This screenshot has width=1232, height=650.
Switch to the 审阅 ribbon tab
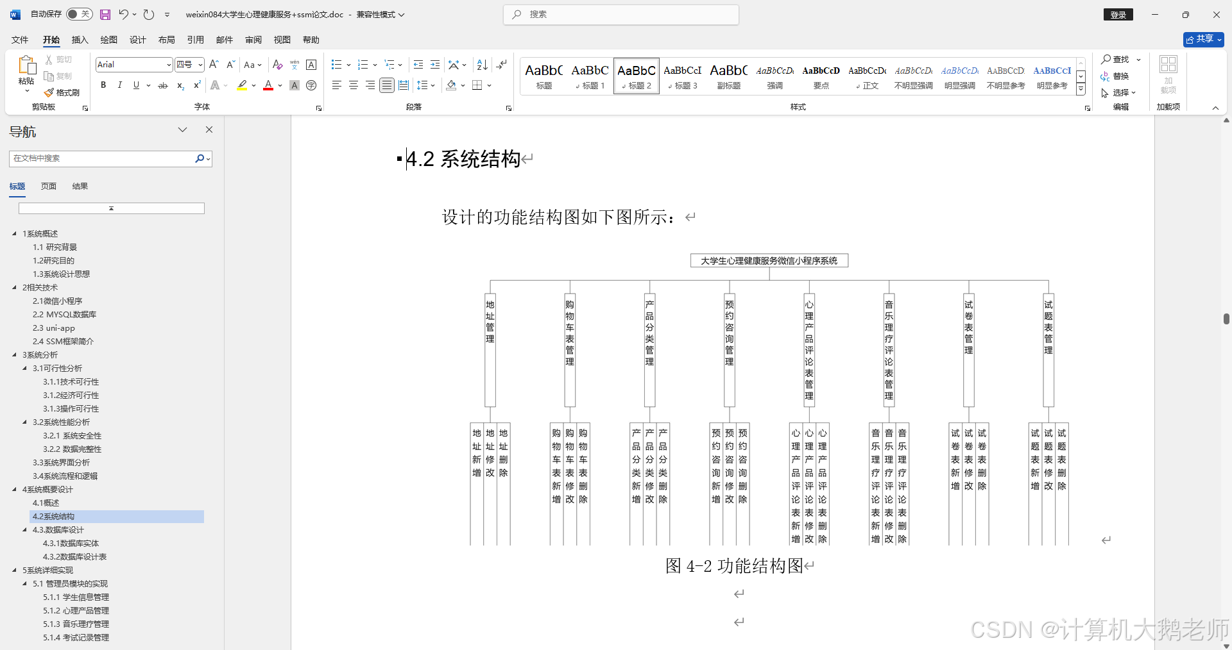pyautogui.click(x=253, y=40)
